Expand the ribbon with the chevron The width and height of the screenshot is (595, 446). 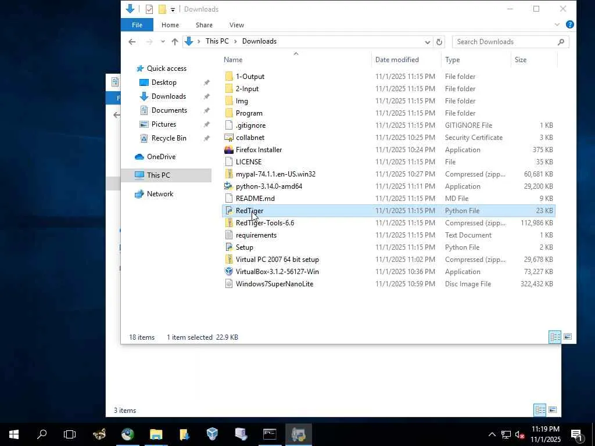pos(557,24)
